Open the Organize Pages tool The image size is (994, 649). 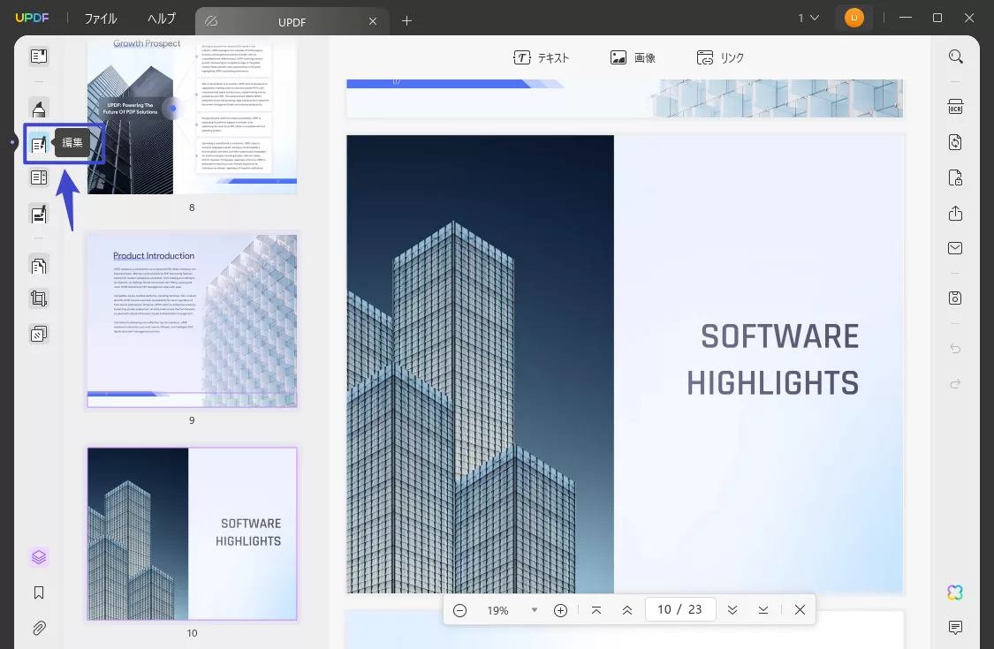click(x=39, y=266)
